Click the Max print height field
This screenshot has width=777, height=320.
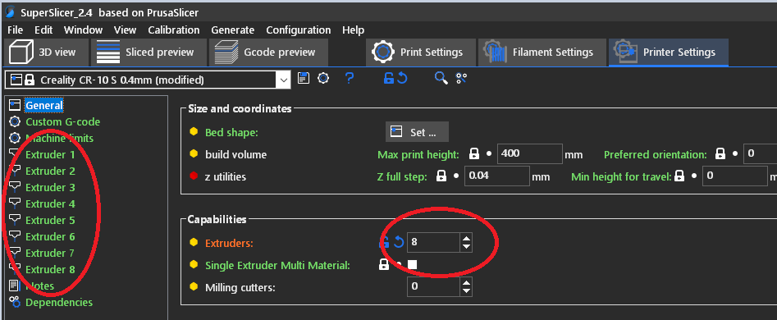[530, 154]
